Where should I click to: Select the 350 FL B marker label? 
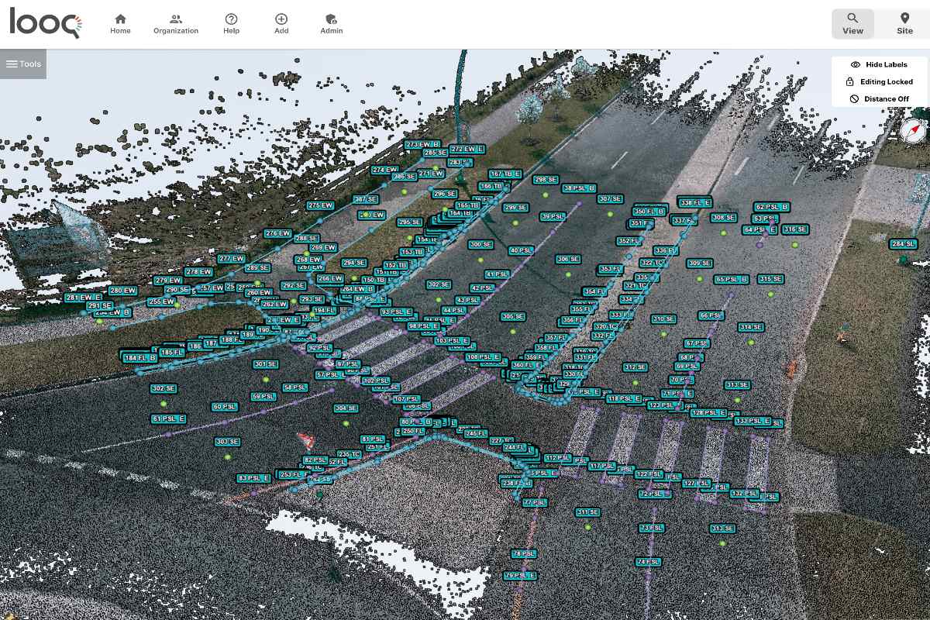click(x=648, y=209)
